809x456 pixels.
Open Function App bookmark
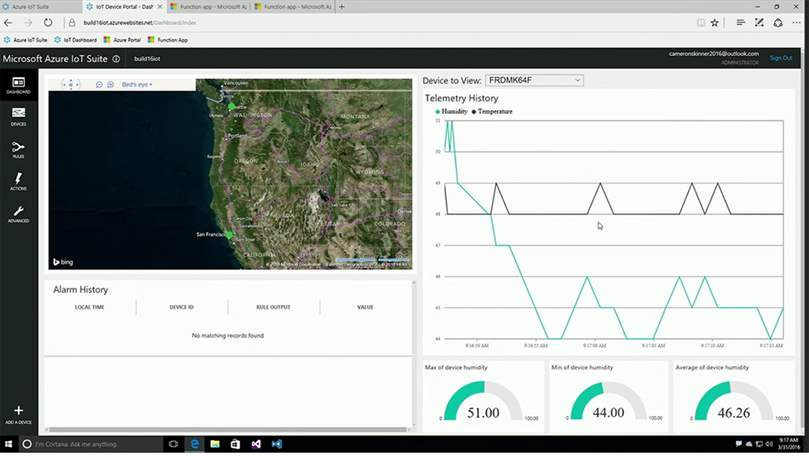click(167, 40)
